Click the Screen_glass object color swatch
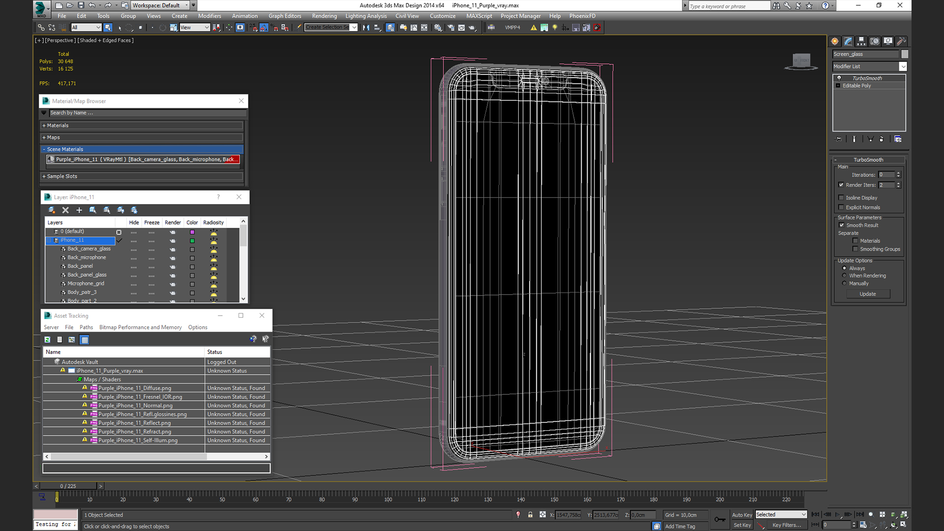 tap(905, 54)
